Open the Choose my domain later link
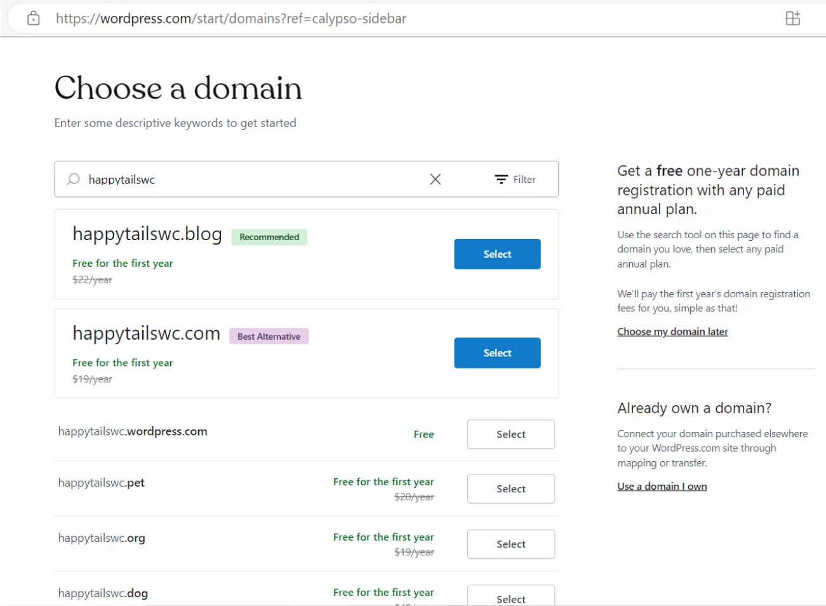The height and width of the screenshot is (606, 826). (672, 331)
